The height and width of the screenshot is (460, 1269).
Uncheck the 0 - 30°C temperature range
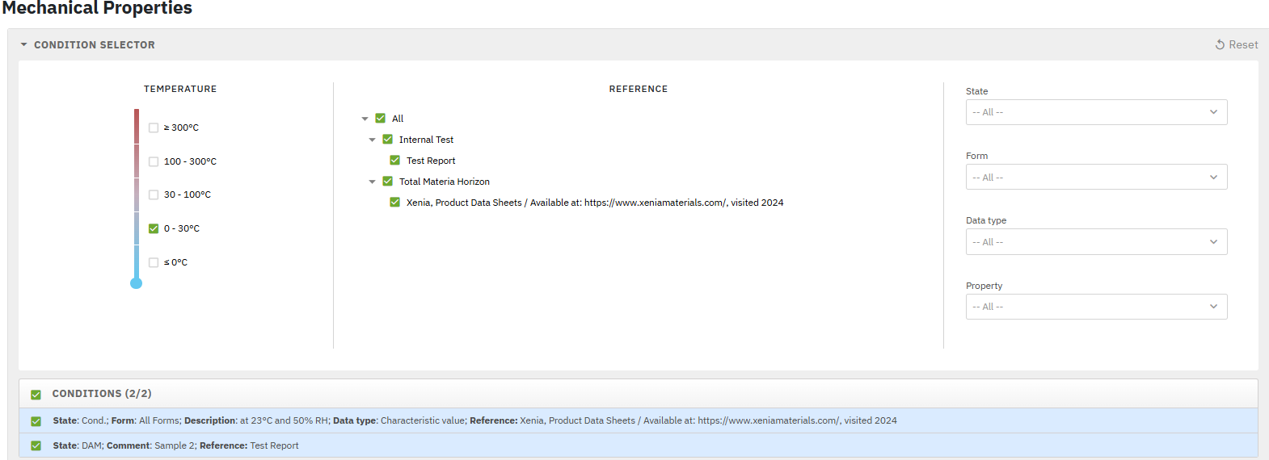click(x=154, y=228)
